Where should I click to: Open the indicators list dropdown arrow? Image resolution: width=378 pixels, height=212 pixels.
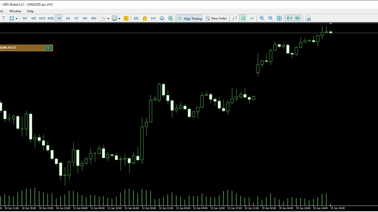[119, 19]
